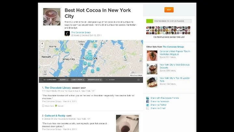Viewport: 234px width, 132px height.
Task: Select the Dessert Shop category filter
Action: pyautogui.click(x=95, y=80)
